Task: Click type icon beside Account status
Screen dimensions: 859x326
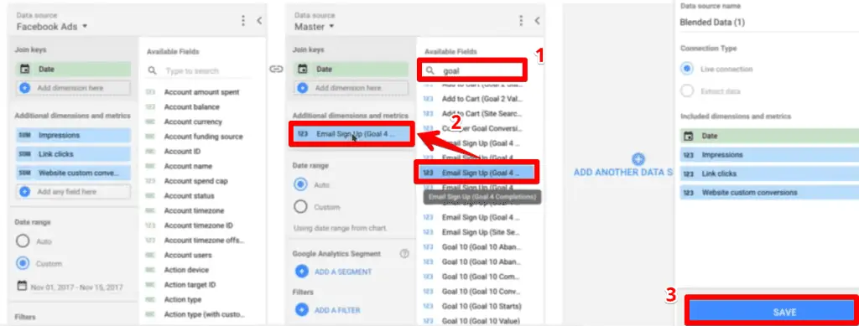Action: point(150,195)
